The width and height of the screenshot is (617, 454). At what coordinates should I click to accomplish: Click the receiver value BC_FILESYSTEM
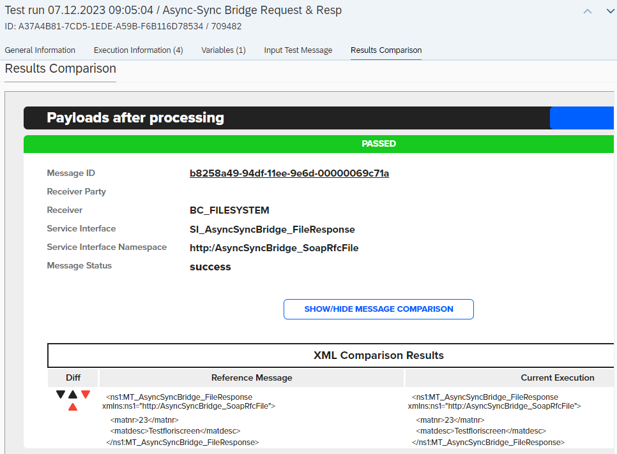pyautogui.click(x=229, y=210)
